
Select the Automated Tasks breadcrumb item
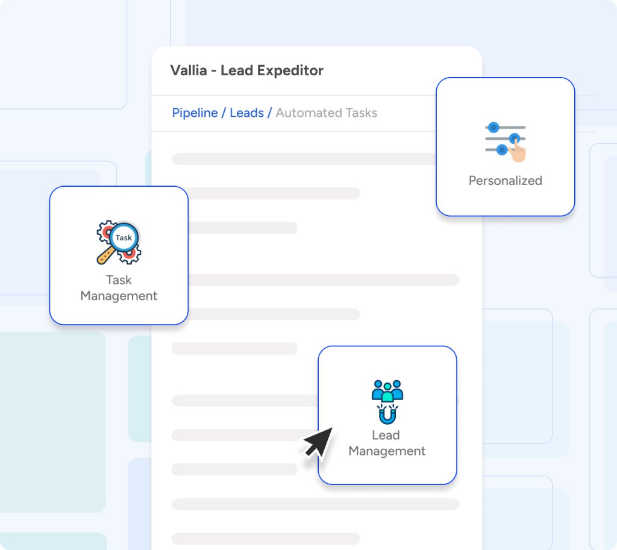point(326,113)
